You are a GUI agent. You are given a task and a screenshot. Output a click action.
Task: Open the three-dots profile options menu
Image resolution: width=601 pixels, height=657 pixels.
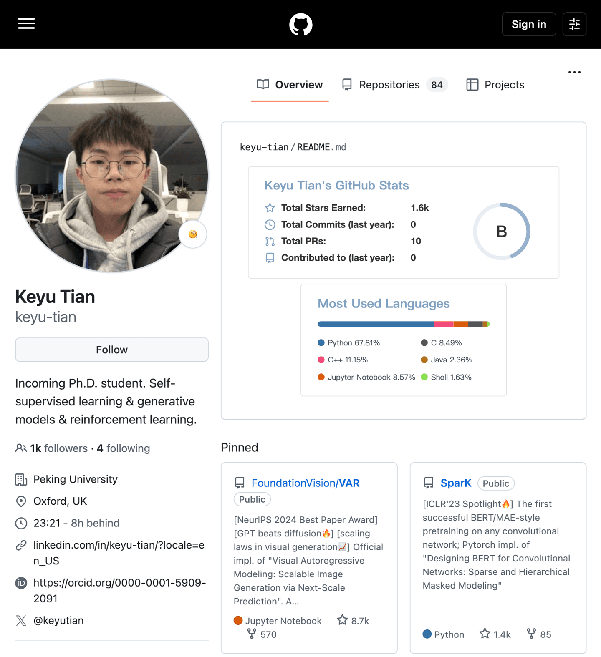(574, 72)
